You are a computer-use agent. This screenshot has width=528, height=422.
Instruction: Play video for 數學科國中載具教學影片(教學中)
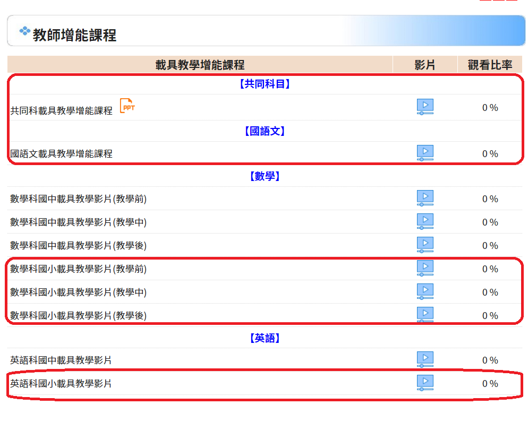tap(425, 222)
